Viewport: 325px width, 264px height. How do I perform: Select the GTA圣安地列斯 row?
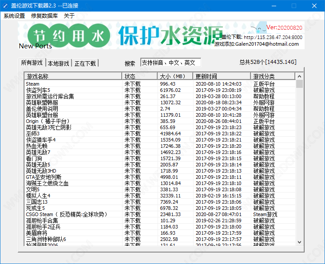click(x=159, y=177)
